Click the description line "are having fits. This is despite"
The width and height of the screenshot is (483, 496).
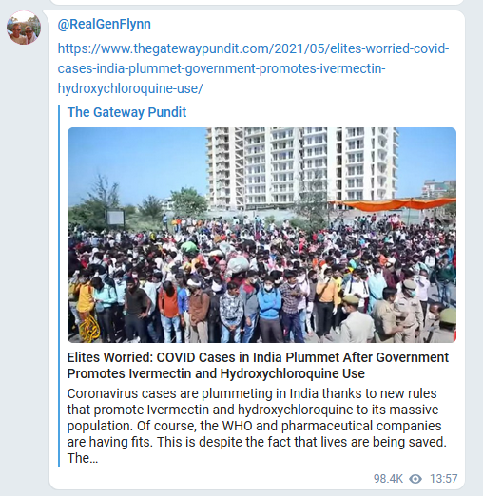(257, 442)
